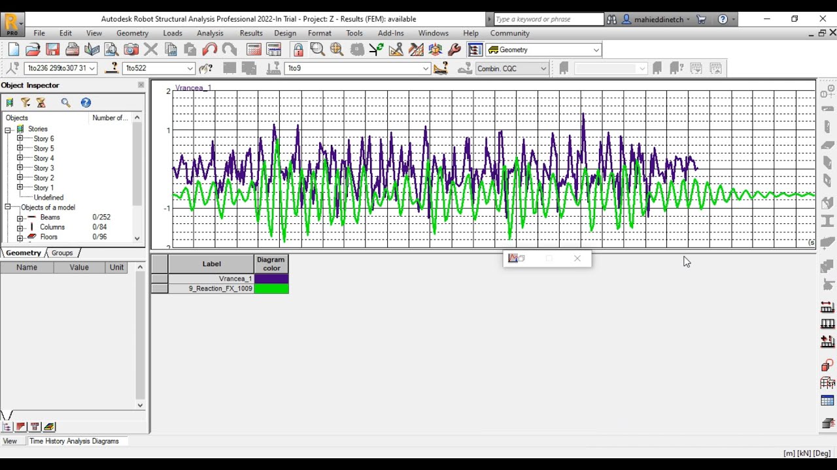Select the 9_Reaction_FX_1009 label cell
The width and height of the screenshot is (837, 470).
coord(211,289)
